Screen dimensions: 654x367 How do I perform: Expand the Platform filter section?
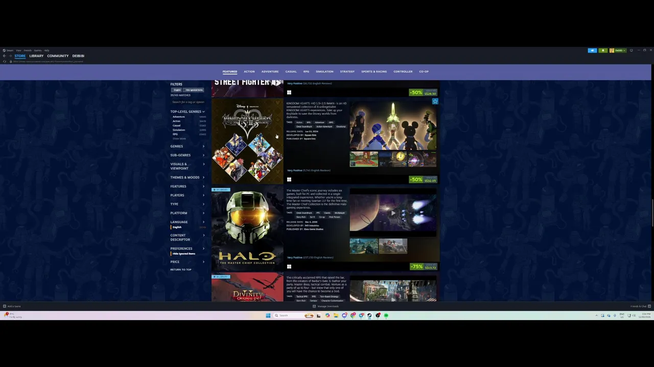[x=188, y=213]
